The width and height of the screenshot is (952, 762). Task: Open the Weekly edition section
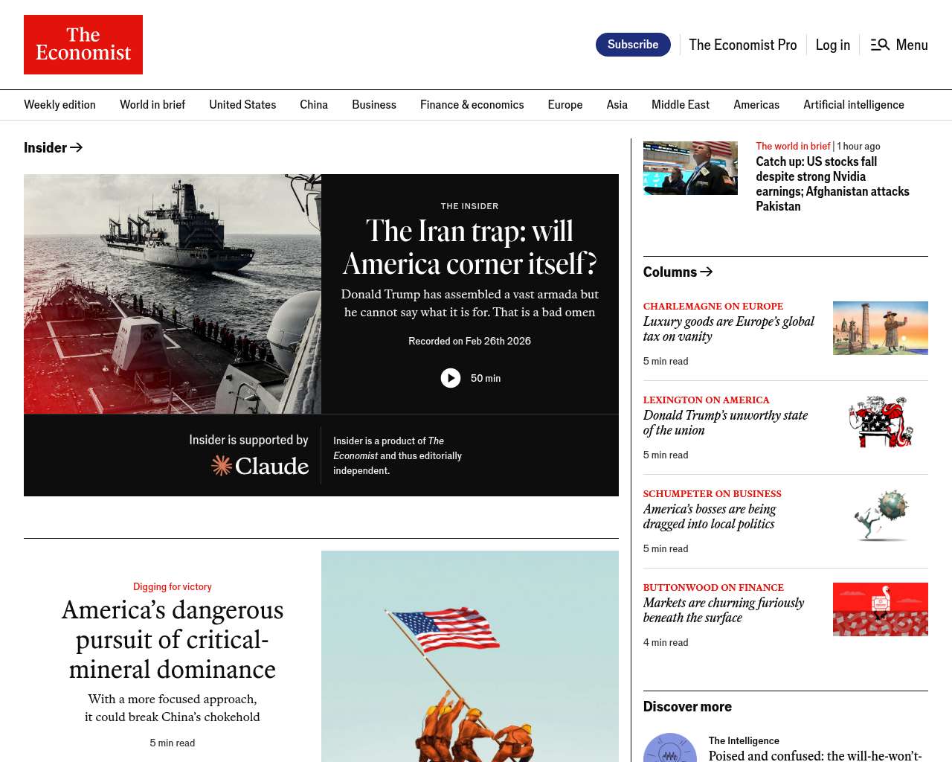click(x=59, y=105)
